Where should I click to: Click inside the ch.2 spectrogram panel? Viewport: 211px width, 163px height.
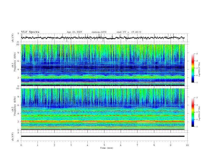103,109
